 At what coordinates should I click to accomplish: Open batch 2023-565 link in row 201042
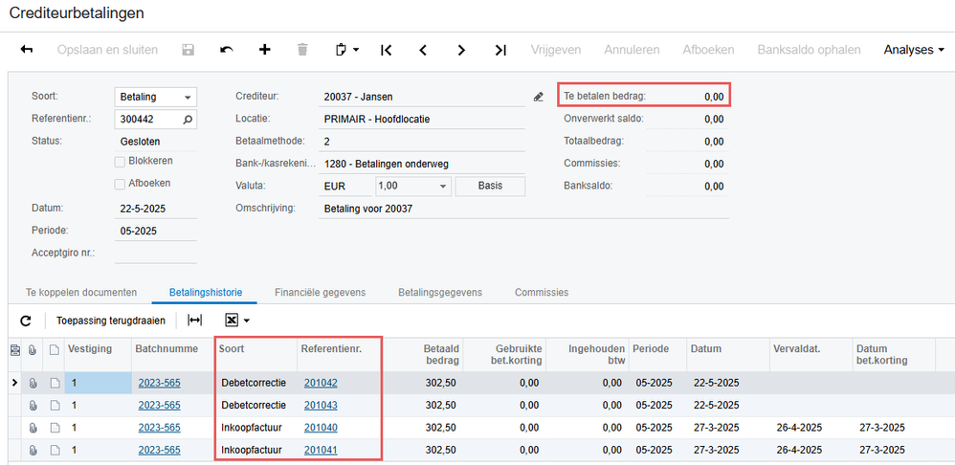[x=160, y=383]
